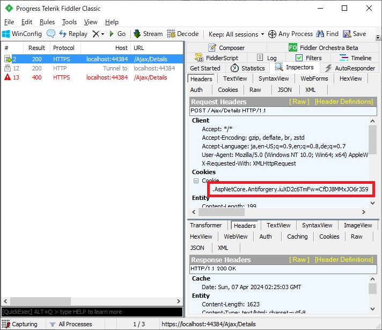The height and width of the screenshot is (330, 382).
Task: Open the Edit menu
Action: (26, 22)
